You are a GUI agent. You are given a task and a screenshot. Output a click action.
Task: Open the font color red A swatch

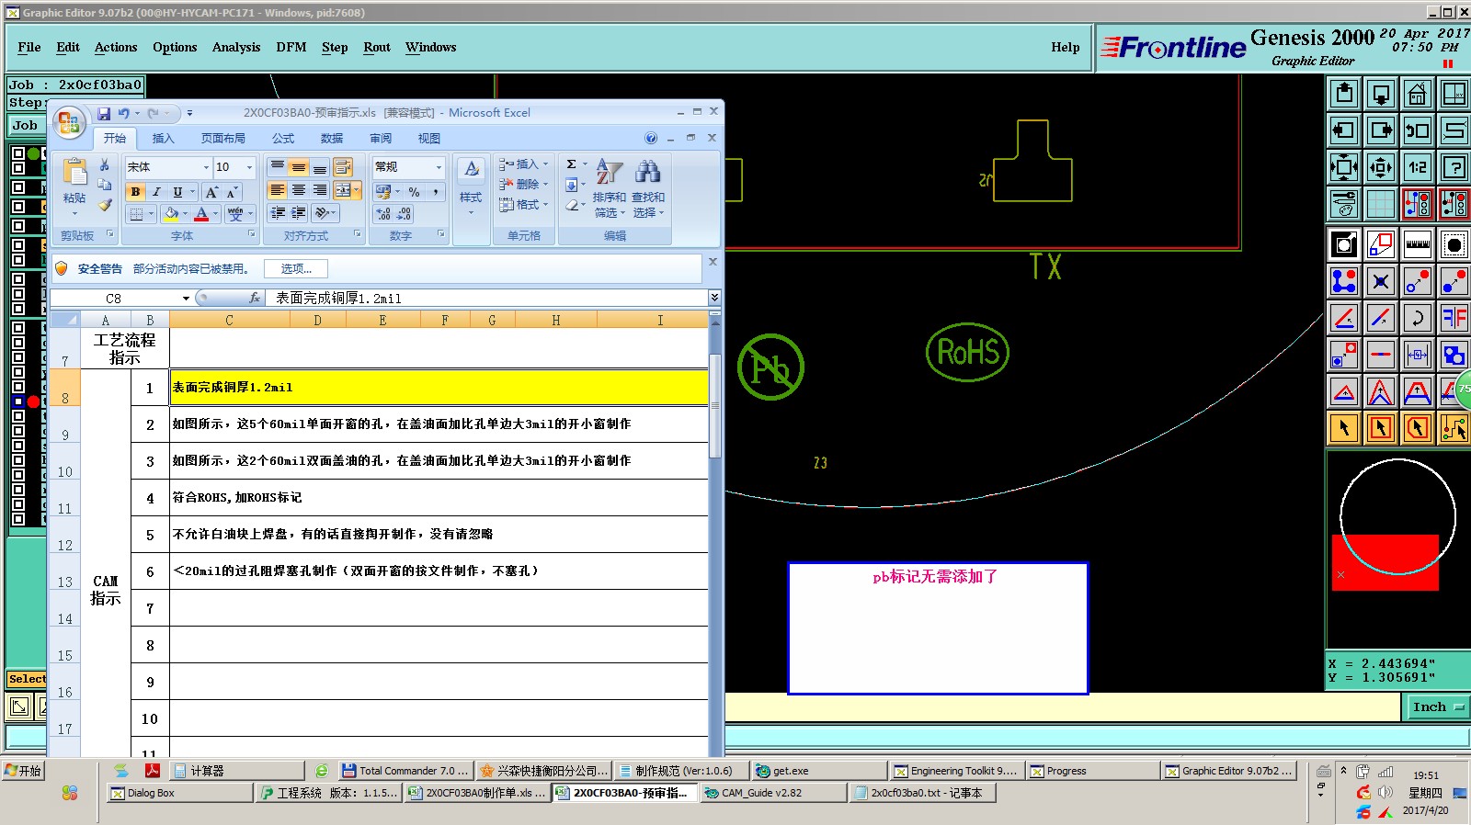click(x=201, y=214)
